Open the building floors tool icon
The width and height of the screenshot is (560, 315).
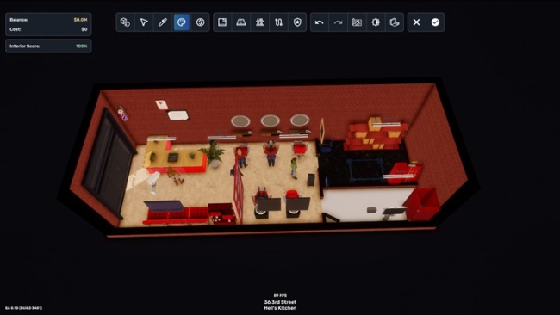(x=259, y=22)
